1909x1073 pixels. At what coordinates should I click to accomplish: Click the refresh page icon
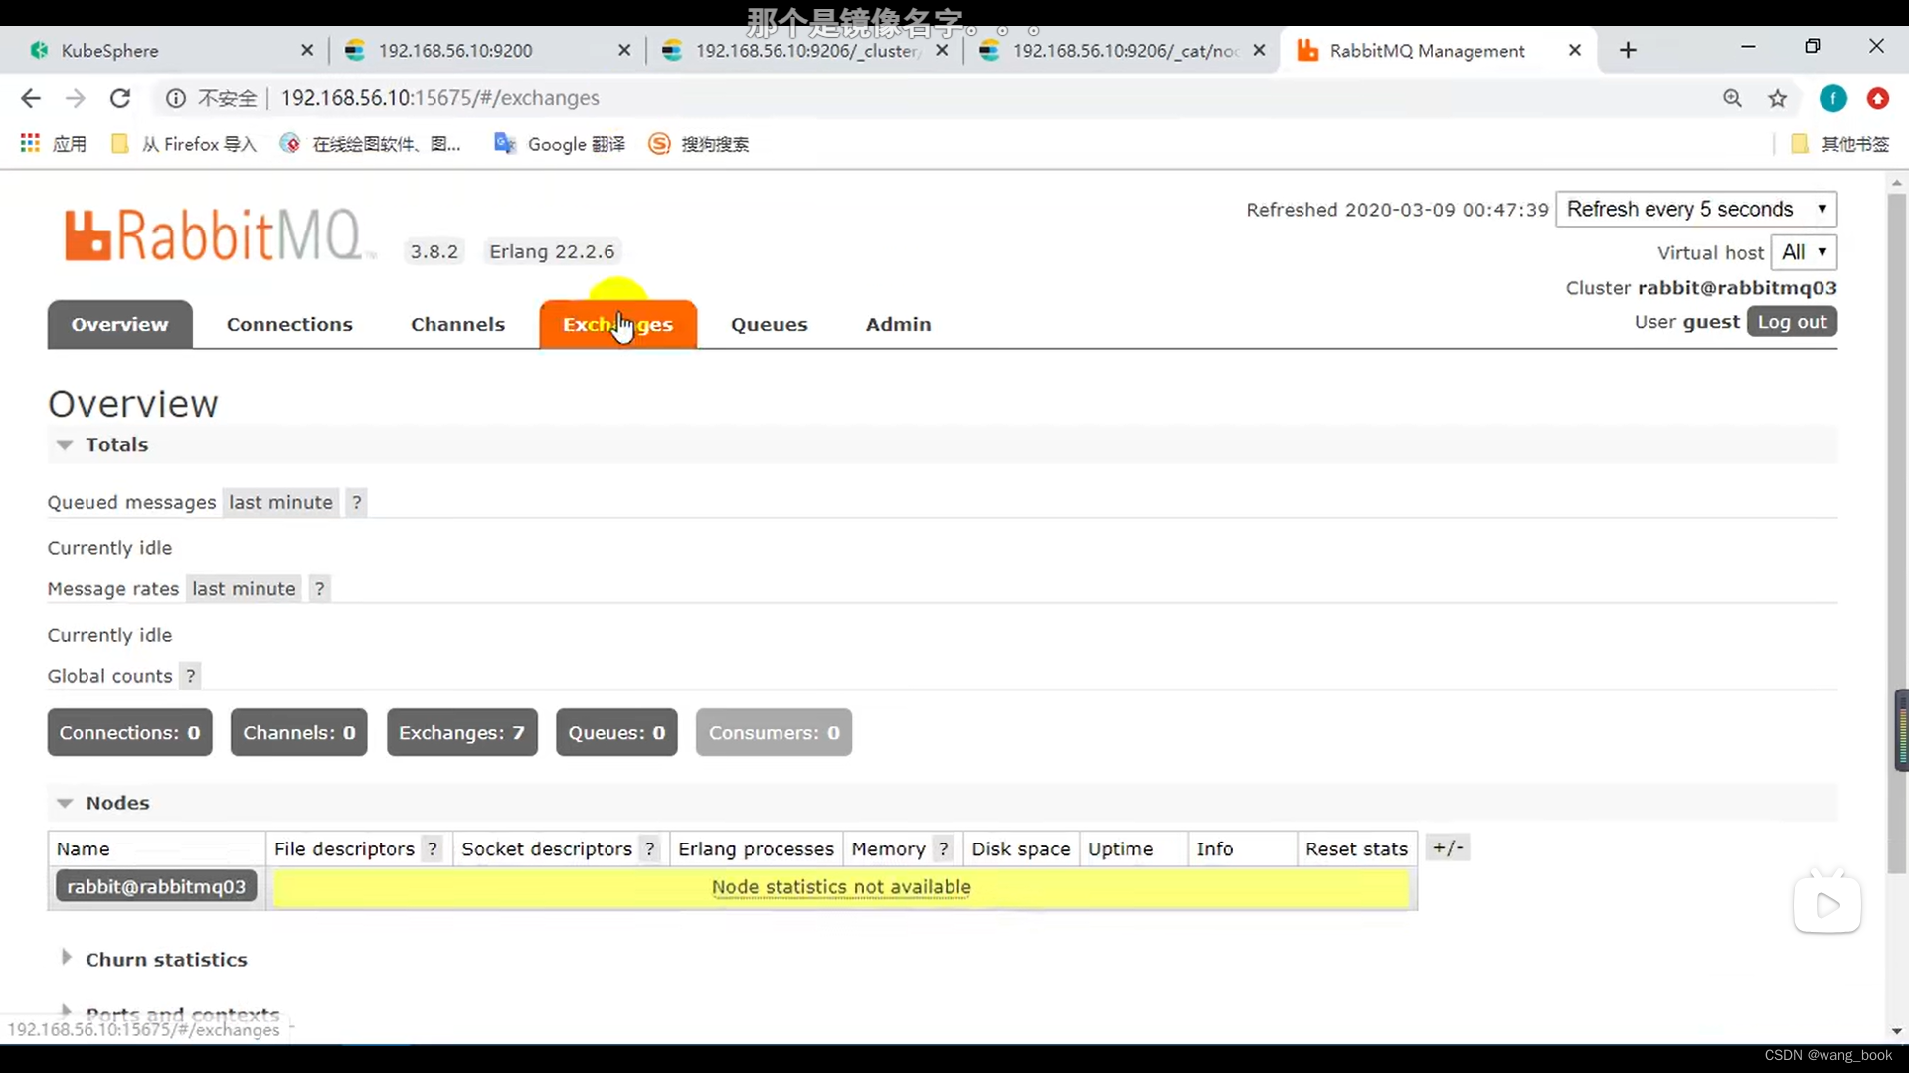119,98
